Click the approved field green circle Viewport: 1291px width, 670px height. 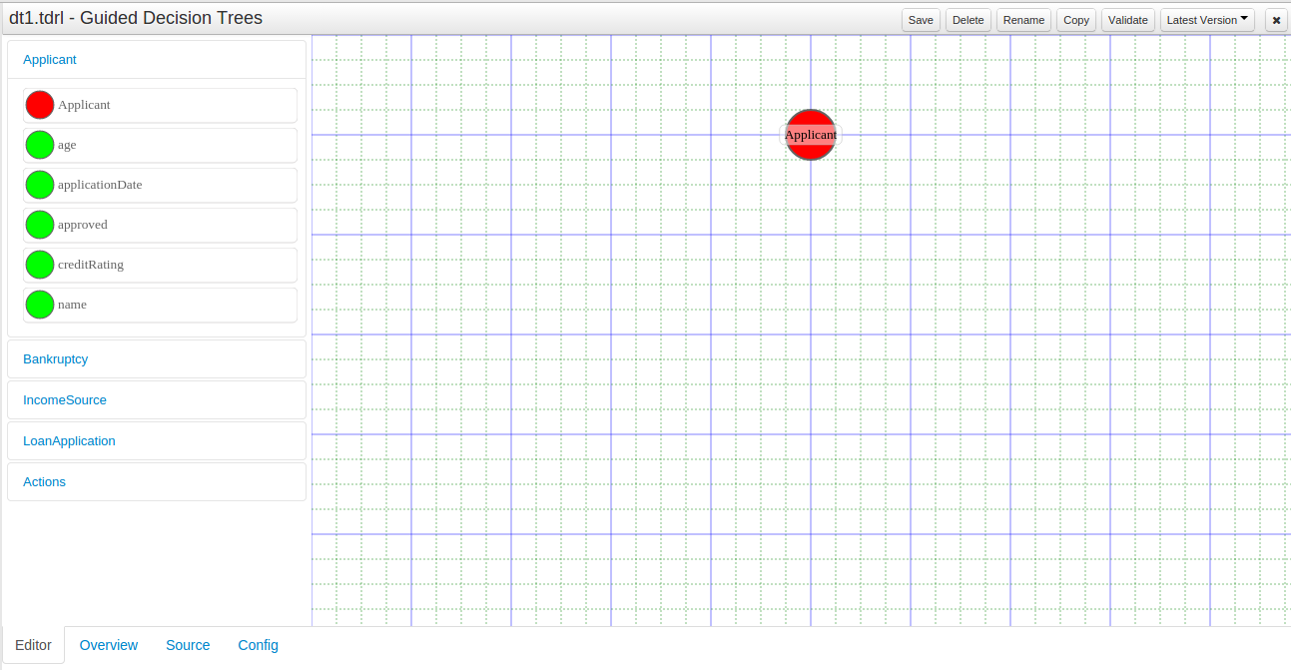pos(40,225)
